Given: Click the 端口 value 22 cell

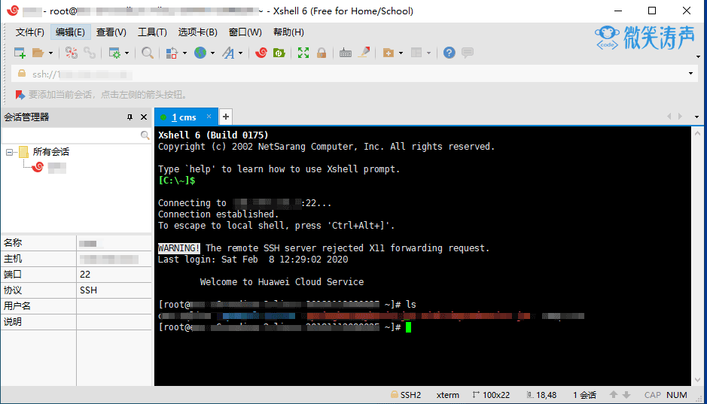Looking at the screenshot, I should click(x=114, y=275).
